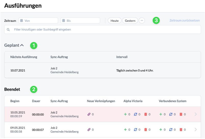205x139 pixels.
Task: Select the planned Job 2 row for 10.07.2021
Action: pos(103,70)
